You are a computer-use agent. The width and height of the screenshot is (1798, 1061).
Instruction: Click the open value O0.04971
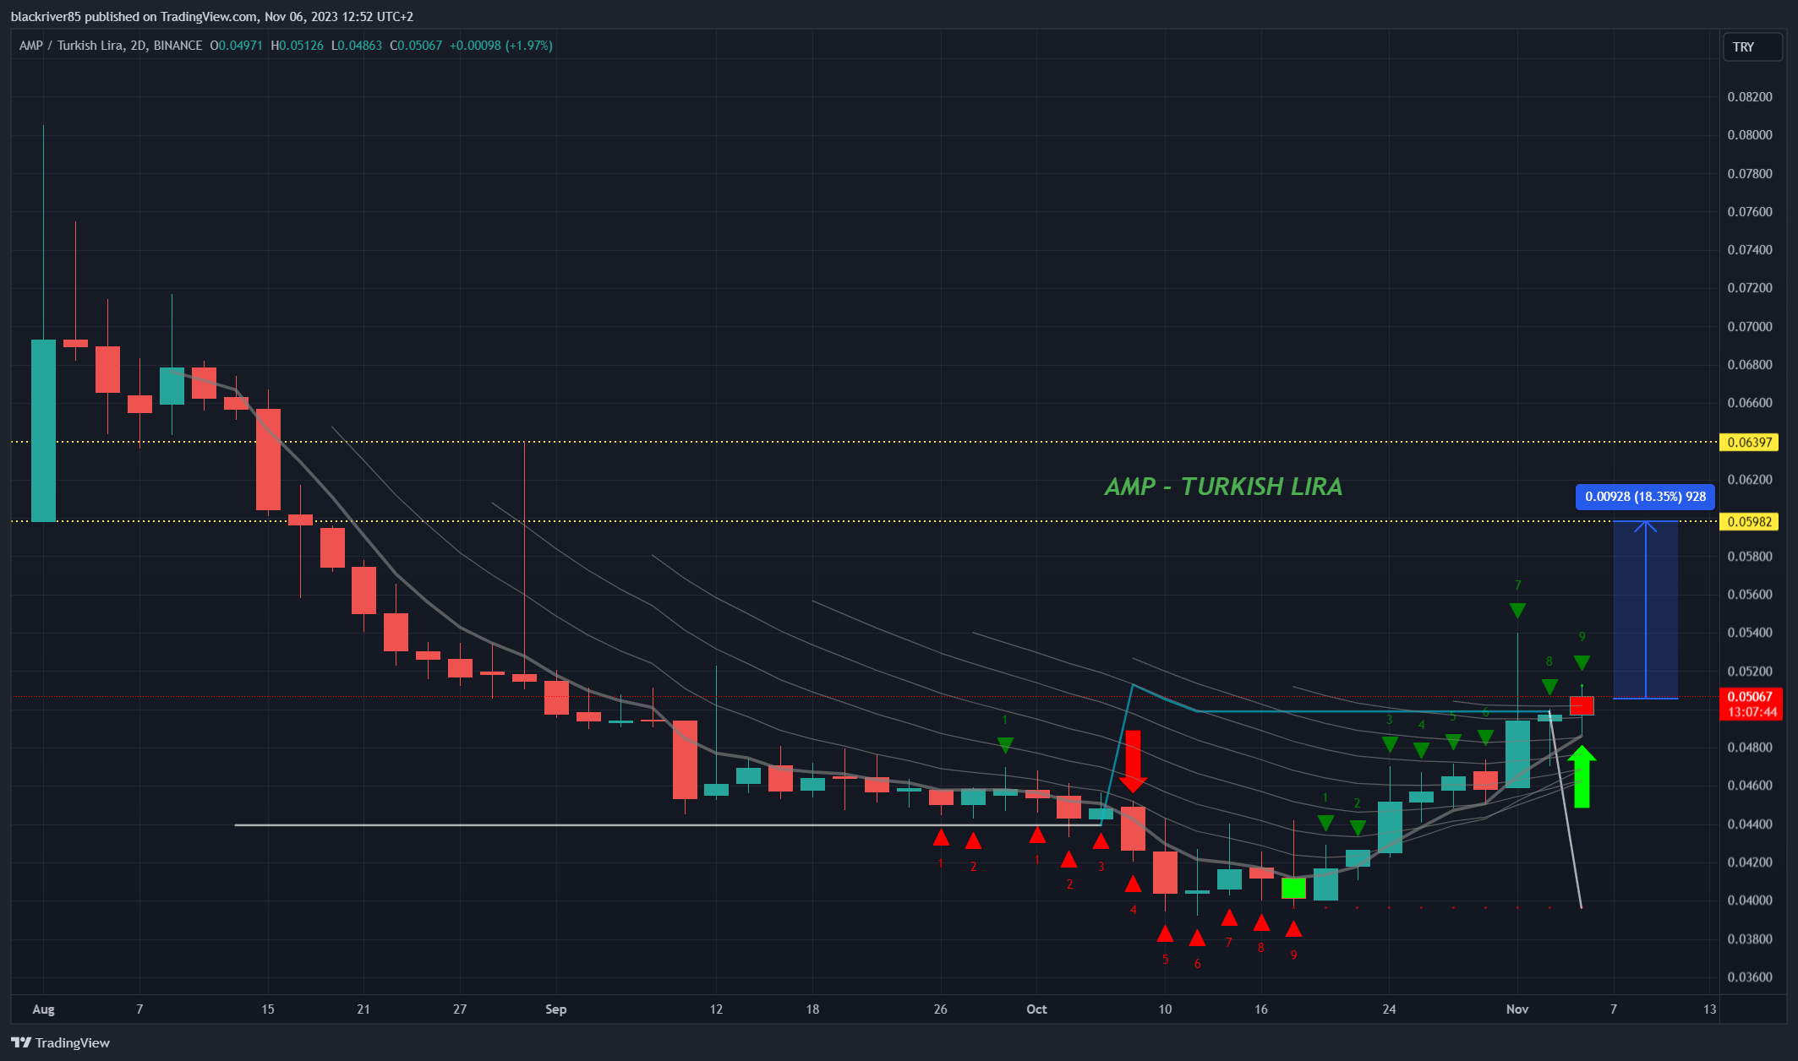[236, 46]
